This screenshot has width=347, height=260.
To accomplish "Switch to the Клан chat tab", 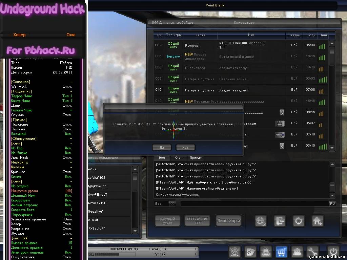I will click(x=179, y=158).
